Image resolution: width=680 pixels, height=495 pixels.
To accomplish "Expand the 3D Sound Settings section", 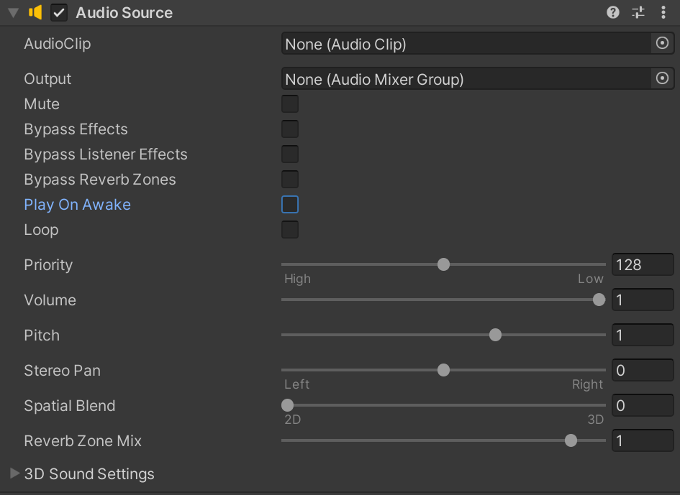I will pyautogui.click(x=89, y=473).
